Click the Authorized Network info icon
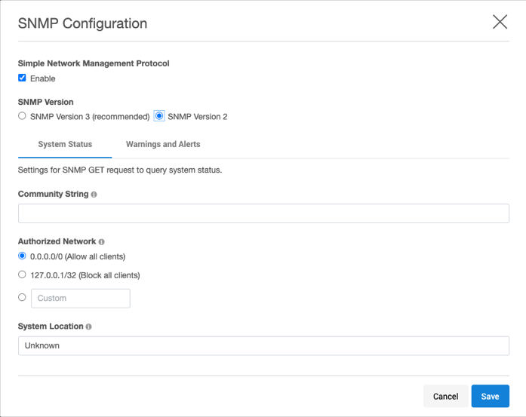Screen dimensions: 526x417 101,242
